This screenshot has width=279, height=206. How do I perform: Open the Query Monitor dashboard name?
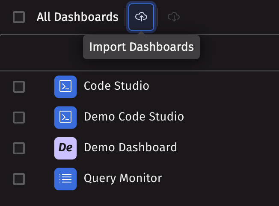(x=123, y=178)
